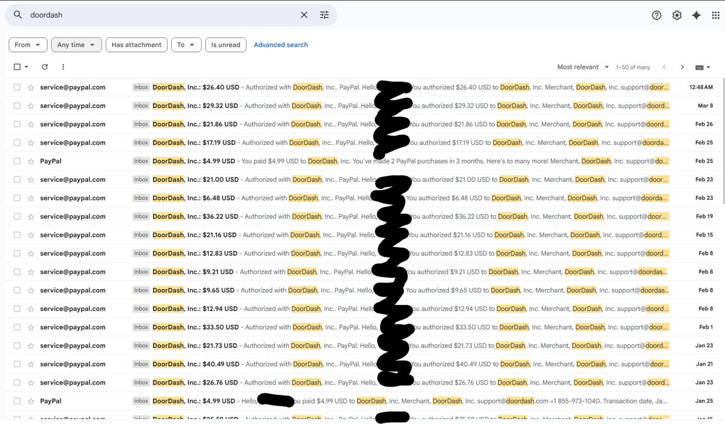Select the $21.86 USD email checkbox
This screenshot has width=725, height=424.
click(17, 124)
